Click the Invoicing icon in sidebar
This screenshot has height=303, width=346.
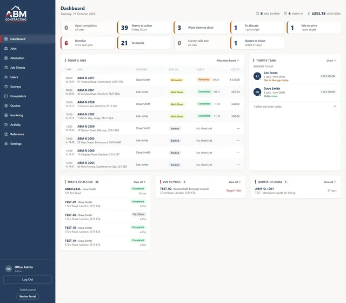pos(6,115)
